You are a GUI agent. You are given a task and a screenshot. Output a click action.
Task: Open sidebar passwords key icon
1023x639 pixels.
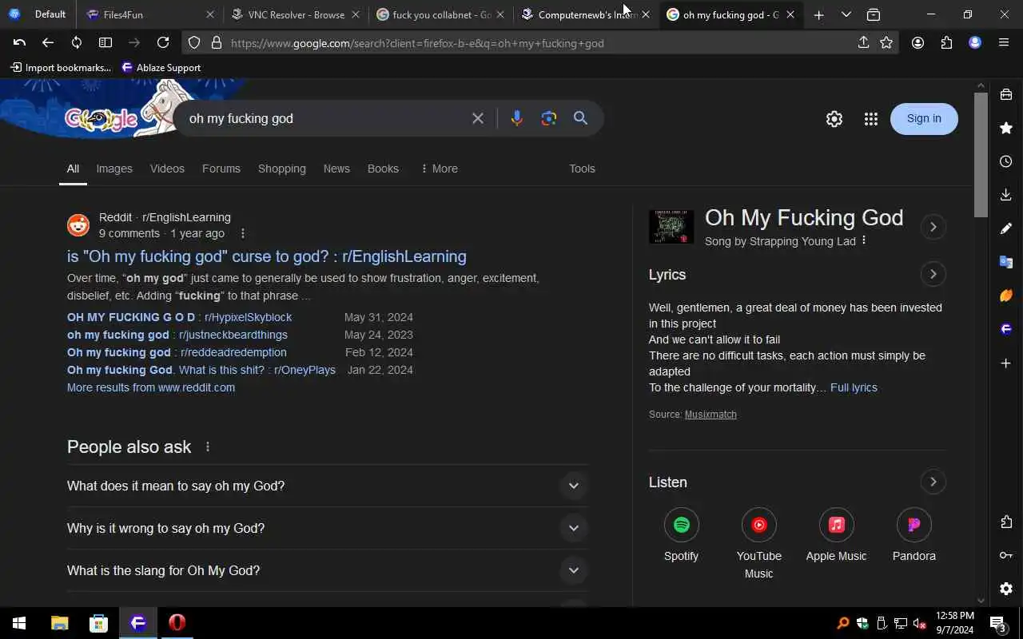coord(1006,555)
